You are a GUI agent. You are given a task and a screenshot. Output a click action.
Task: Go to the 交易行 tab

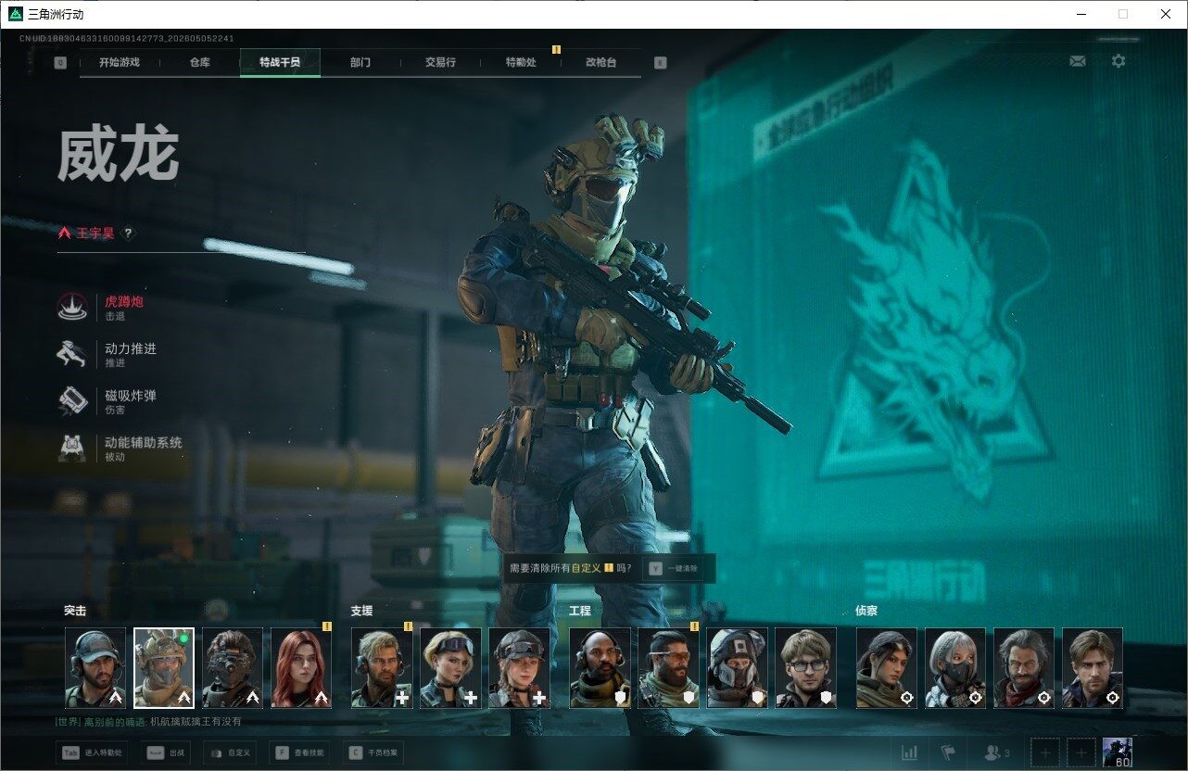click(440, 63)
